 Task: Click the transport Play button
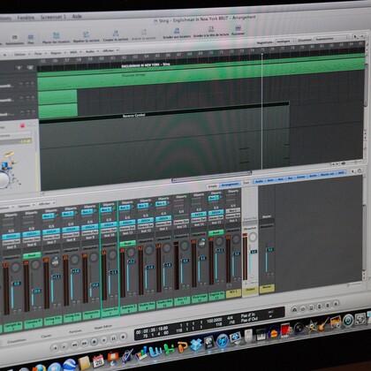coord(103,340)
